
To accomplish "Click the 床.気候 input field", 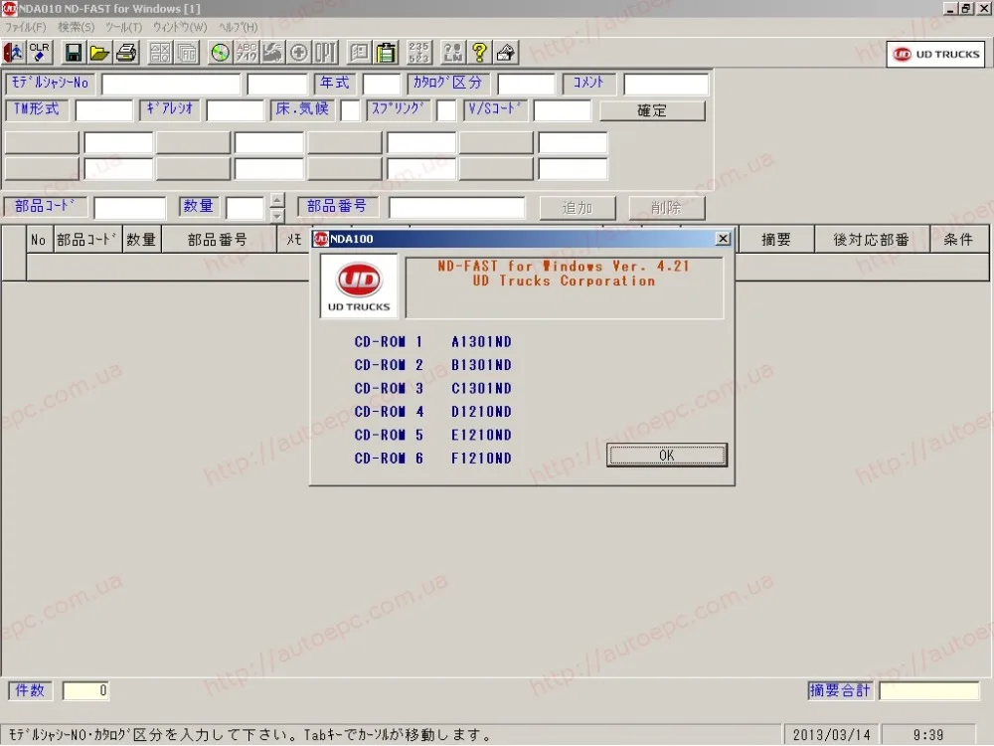I will pyautogui.click(x=350, y=110).
